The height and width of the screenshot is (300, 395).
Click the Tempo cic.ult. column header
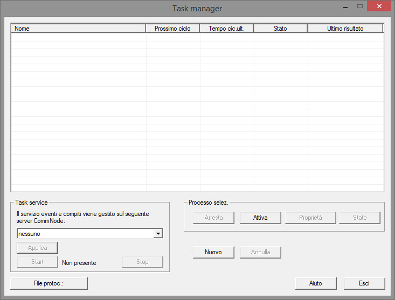[x=226, y=29]
